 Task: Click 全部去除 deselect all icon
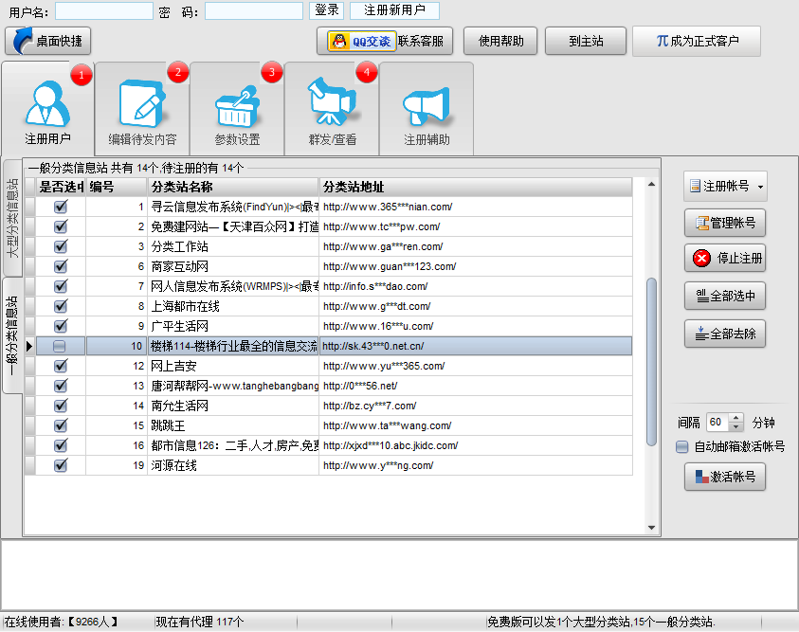[702, 334]
